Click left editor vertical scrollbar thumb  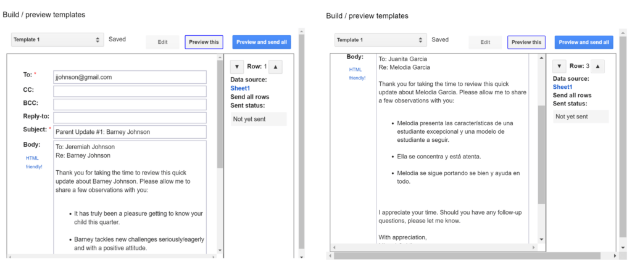click(x=220, y=114)
